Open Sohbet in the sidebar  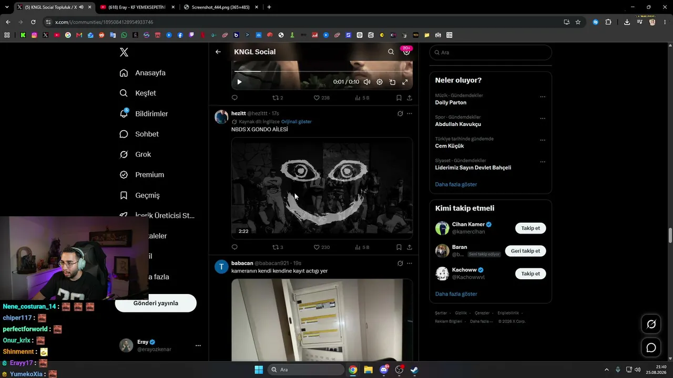coord(139,134)
